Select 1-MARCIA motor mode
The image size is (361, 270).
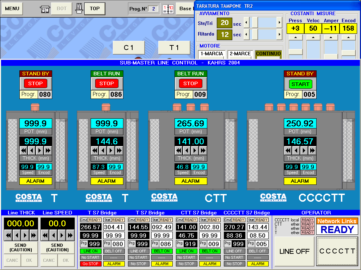coord(212,54)
